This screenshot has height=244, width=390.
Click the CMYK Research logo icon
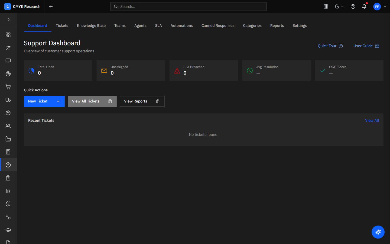pos(8,7)
